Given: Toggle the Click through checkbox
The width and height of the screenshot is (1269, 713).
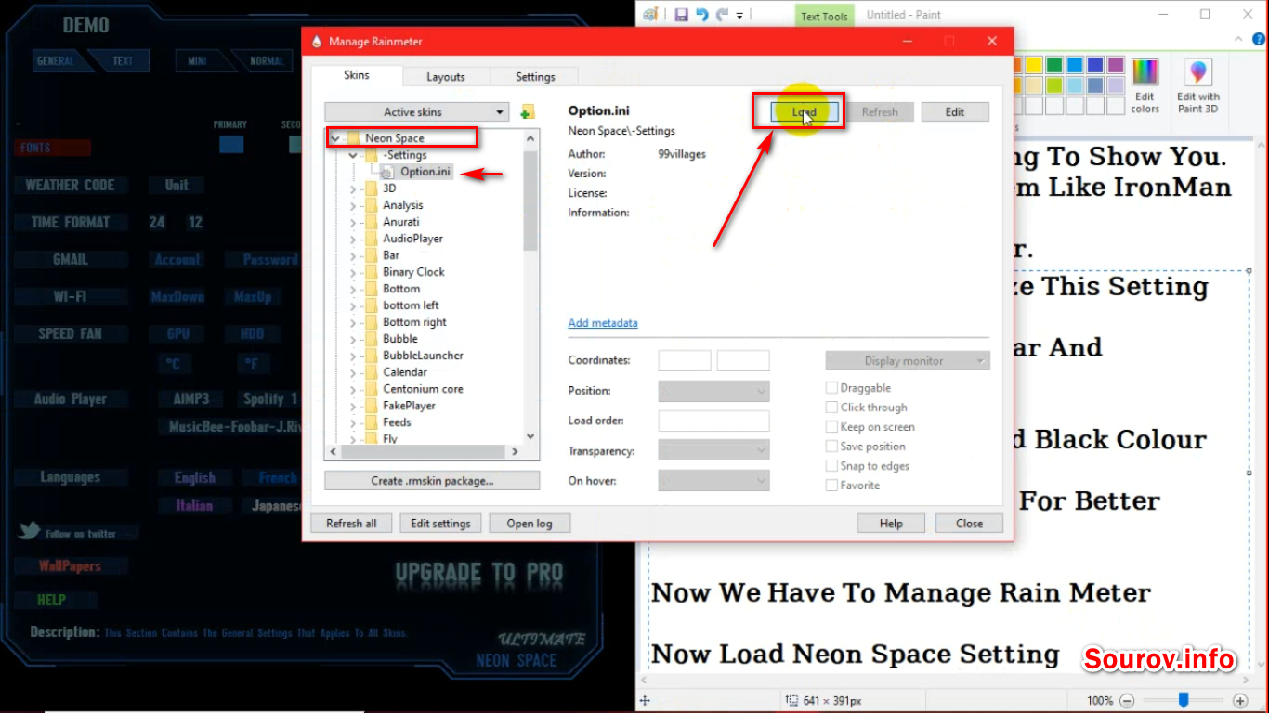Looking at the screenshot, I should tap(831, 408).
